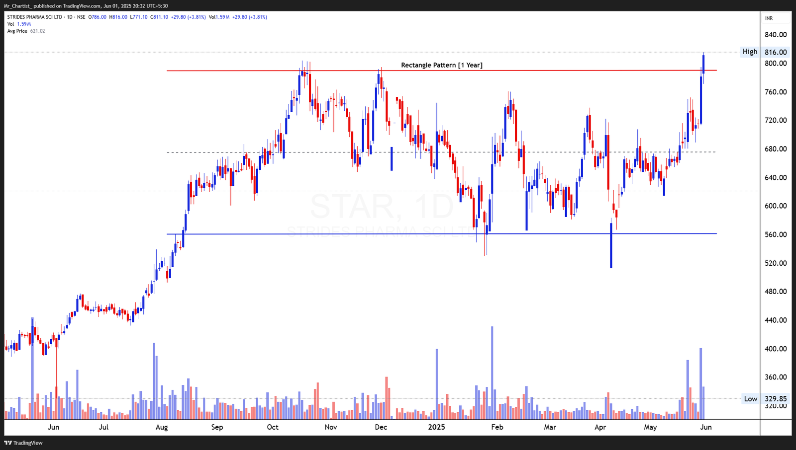This screenshot has width=796, height=450.
Task: Select the Rectangle Pattern [1 Year] text label
Action: tap(442, 65)
